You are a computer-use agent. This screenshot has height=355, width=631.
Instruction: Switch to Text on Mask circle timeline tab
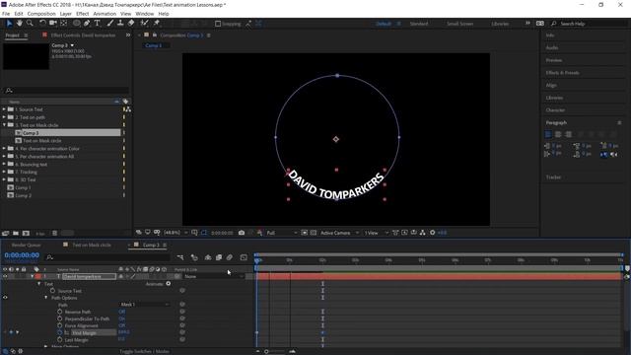[92, 245]
